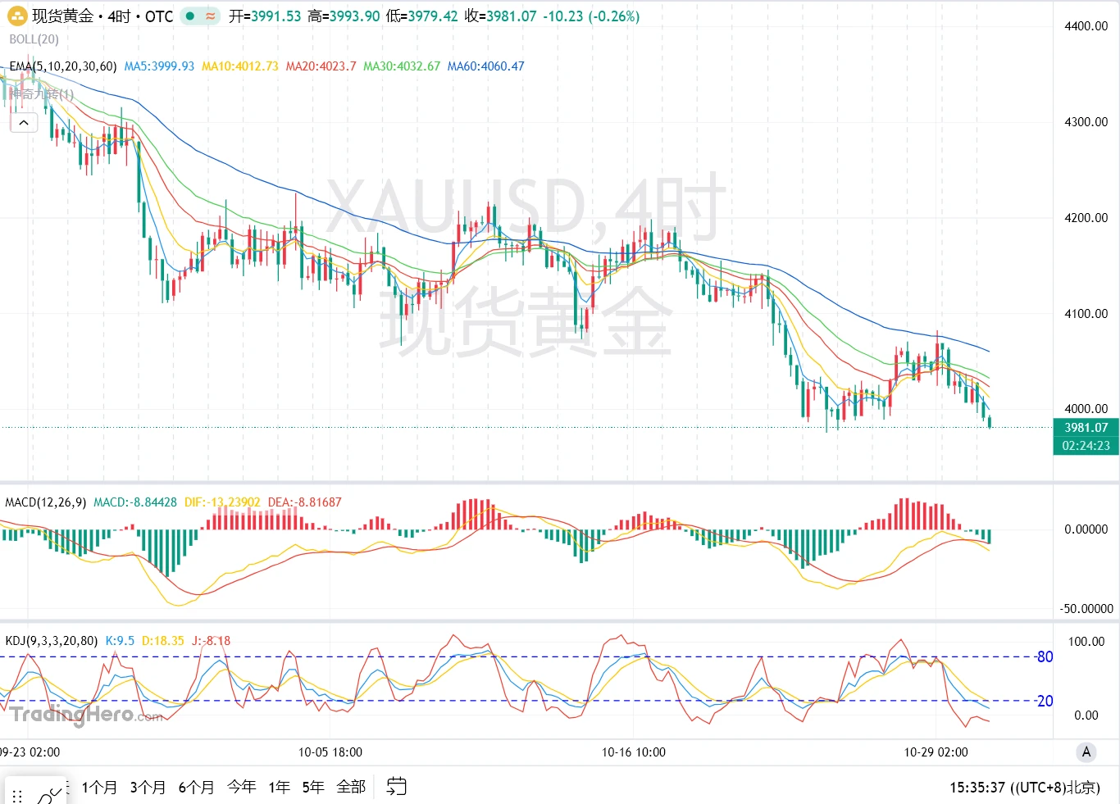Select the 3个月 time range
1120x804 pixels.
tap(148, 788)
